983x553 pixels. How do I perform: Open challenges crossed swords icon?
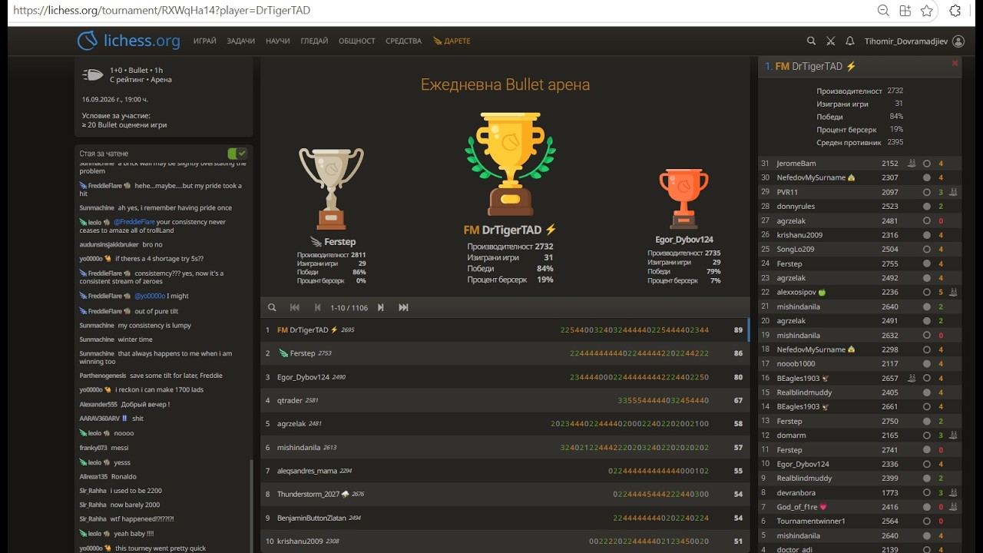point(830,41)
